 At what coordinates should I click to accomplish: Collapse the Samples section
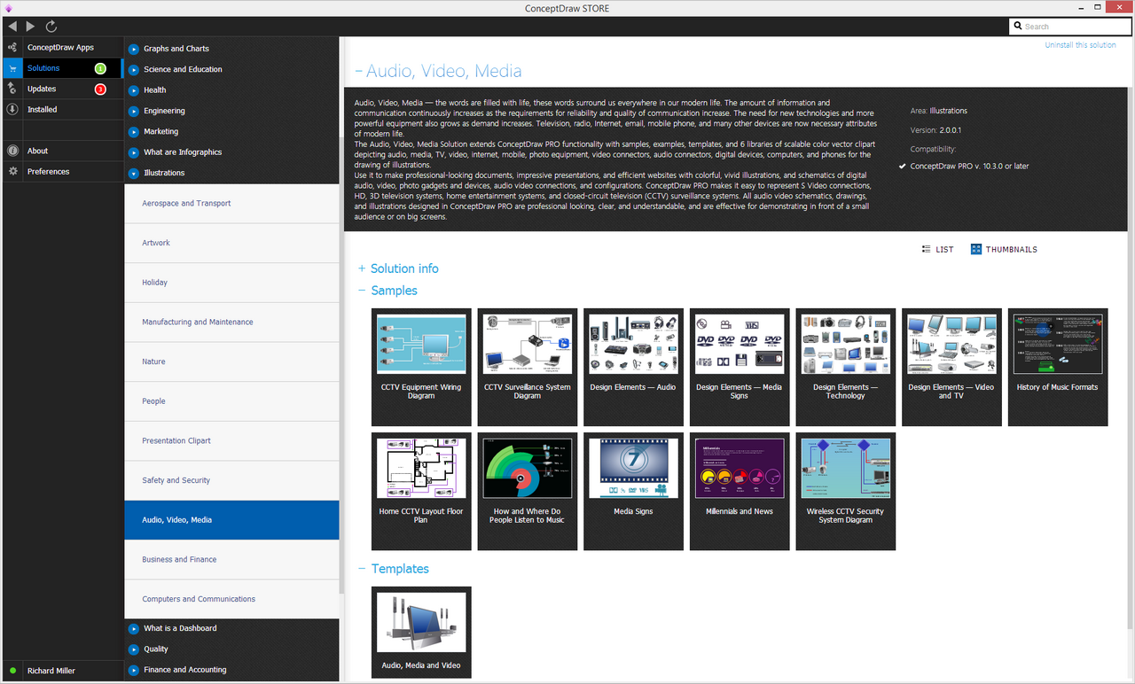362,291
